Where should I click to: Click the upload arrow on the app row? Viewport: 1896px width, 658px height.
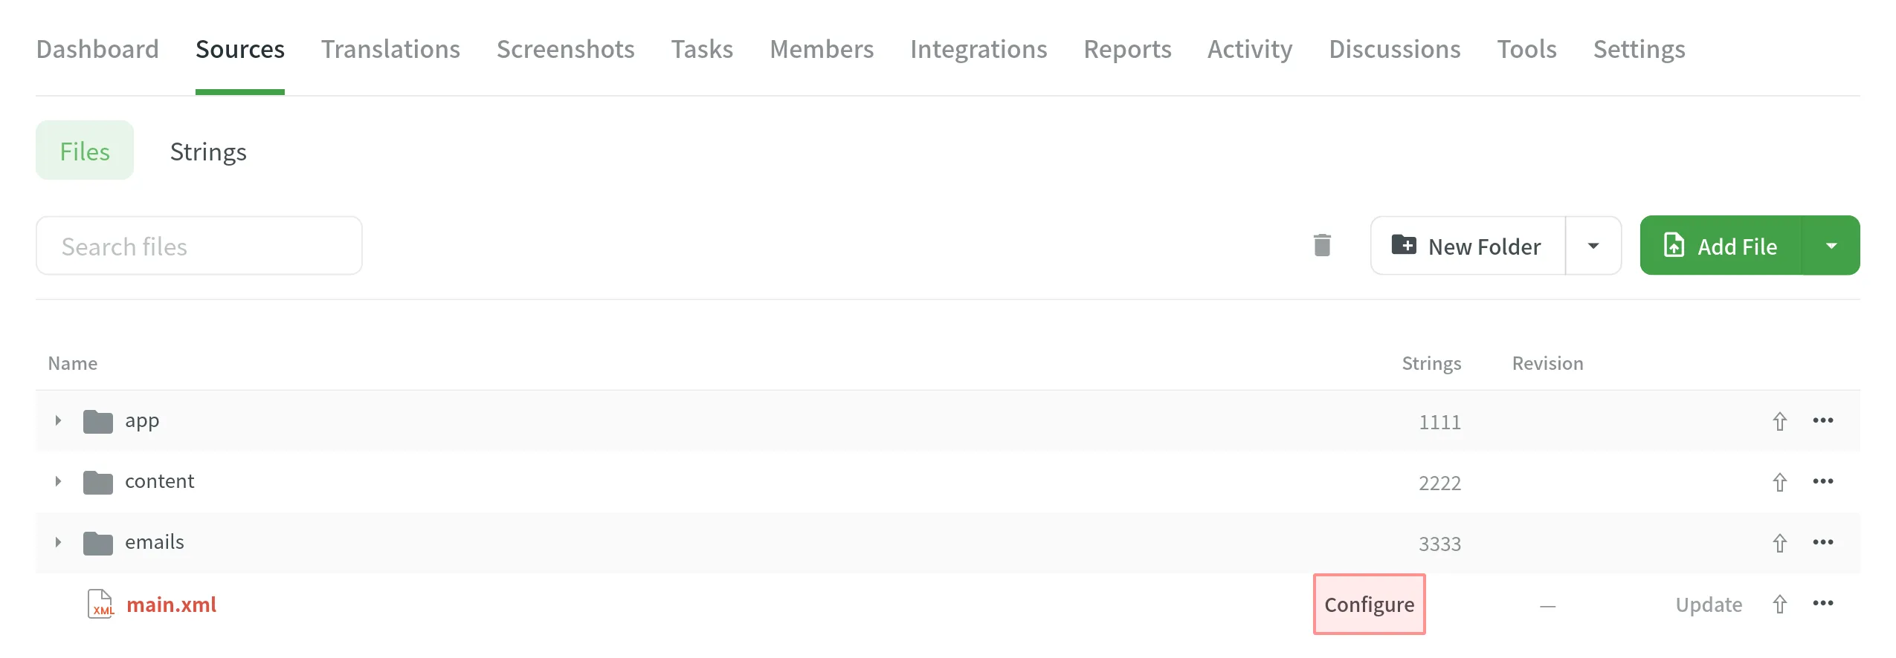click(1780, 420)
